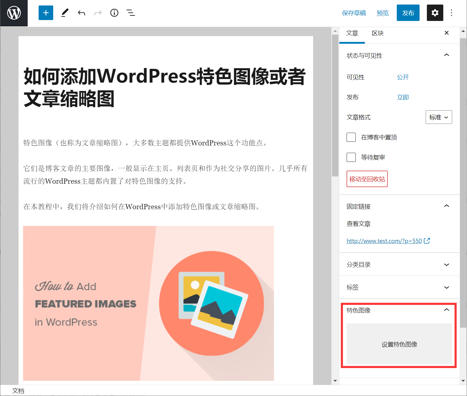Viewport: 467px width, 396px height.
Task: Switch to the 区块 tab
Action: pos(378,33)
